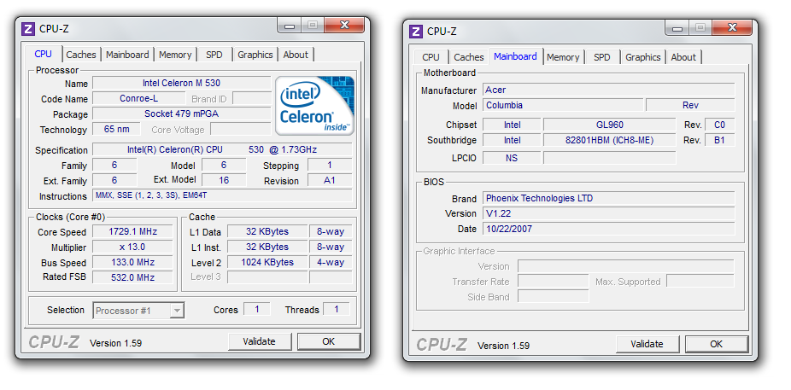Click processor name field Intel Celeron M 530
791x390 pixels.
[182, 83]
